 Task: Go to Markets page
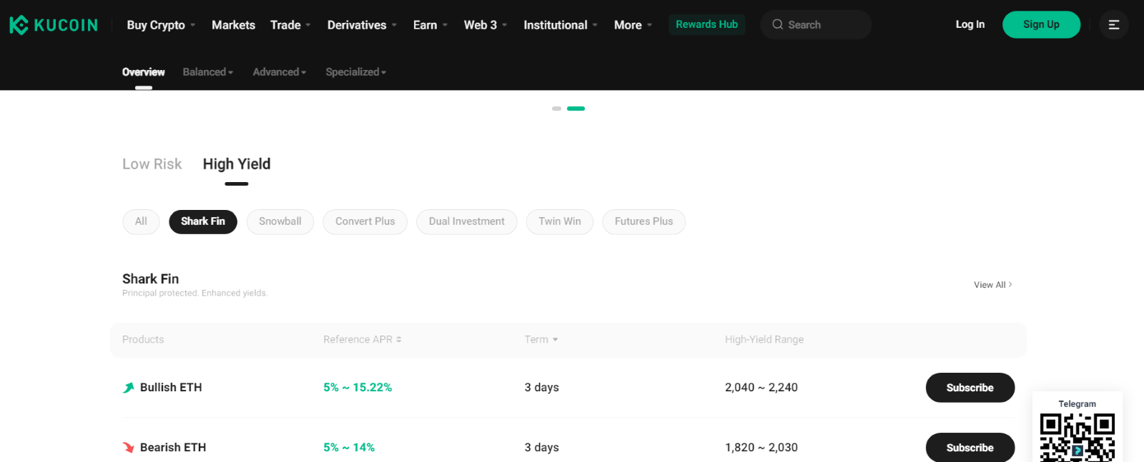(x=233, y=25)
